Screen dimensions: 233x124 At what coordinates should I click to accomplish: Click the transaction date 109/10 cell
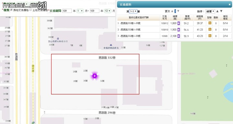click(165, 30)
